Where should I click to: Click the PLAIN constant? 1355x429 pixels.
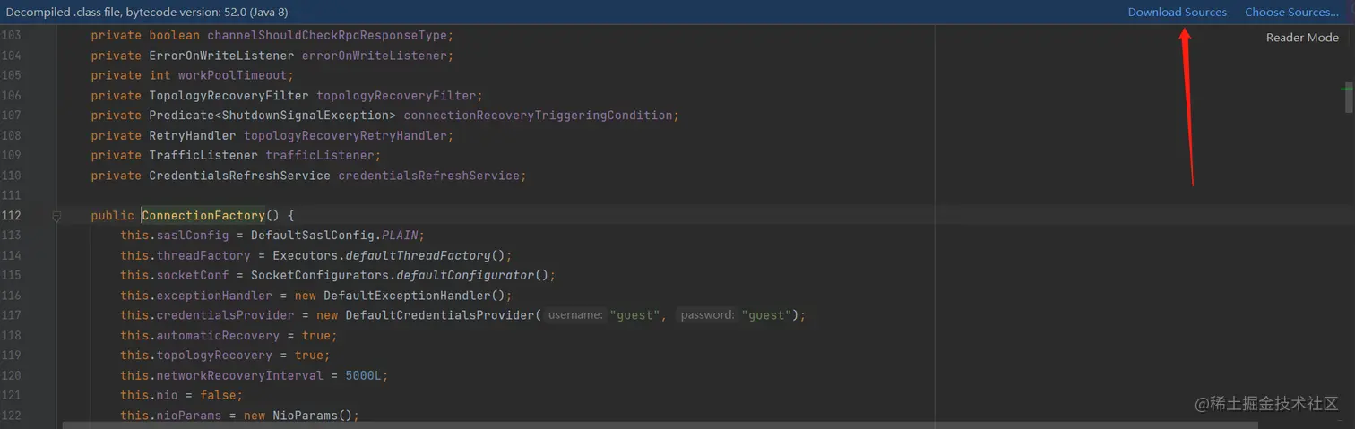pyautogui.click(x=400, y=236)
